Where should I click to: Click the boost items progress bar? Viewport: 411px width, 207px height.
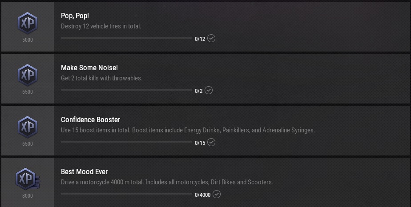pyautogui.click(x=126, y=142)
